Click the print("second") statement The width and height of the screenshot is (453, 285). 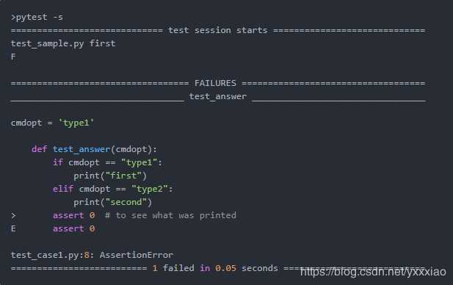[112, 202]
